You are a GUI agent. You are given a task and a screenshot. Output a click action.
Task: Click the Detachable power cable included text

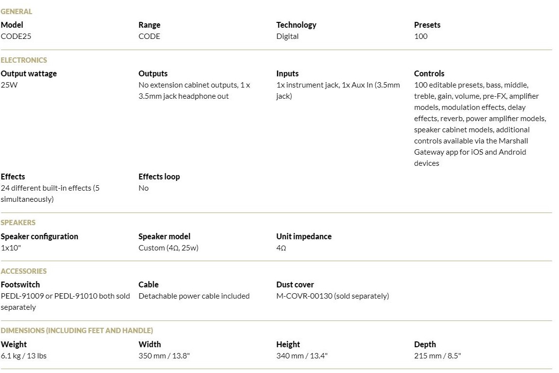[194, 296]
